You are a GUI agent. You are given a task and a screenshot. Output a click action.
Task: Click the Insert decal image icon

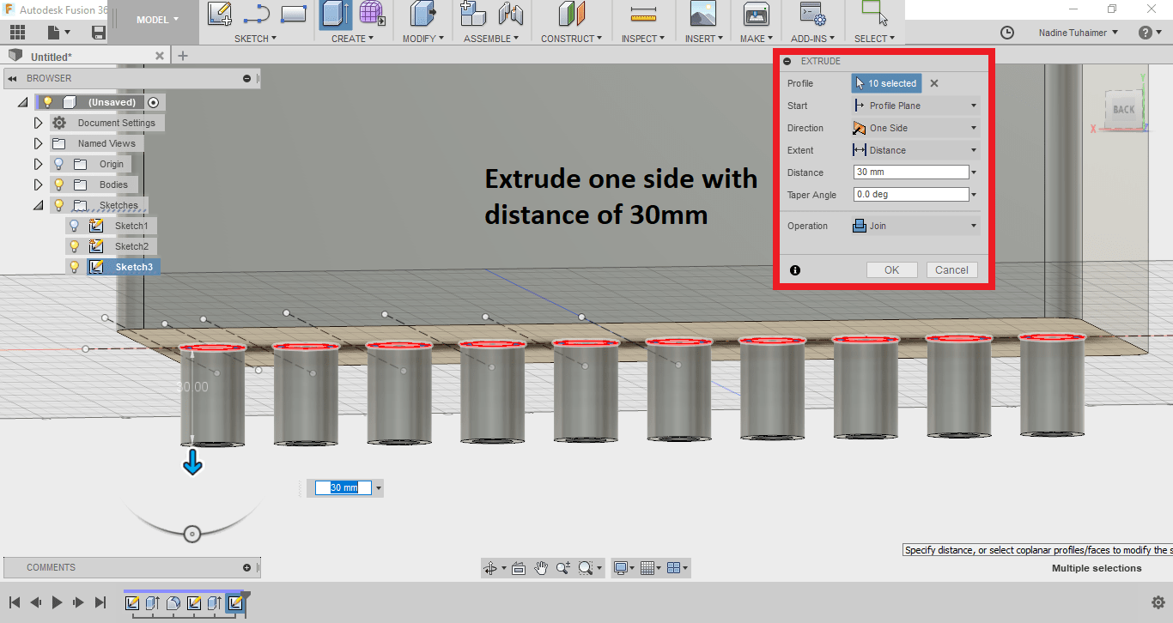click(x=703, y=14)
